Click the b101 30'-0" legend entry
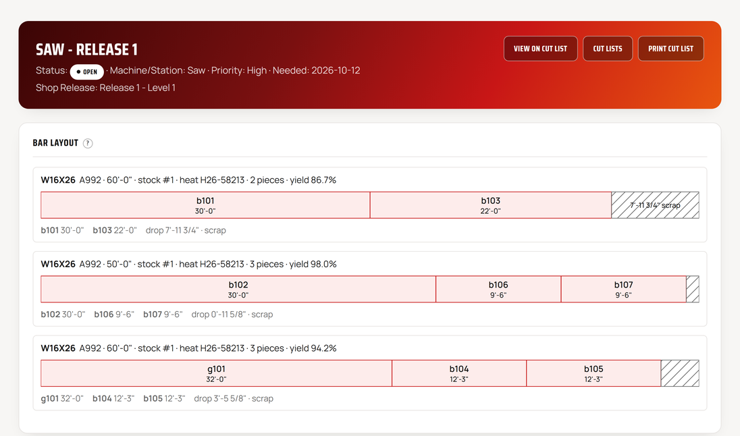Image resolution: width=740 pixels, height=436 pixels. click(62, 230)
